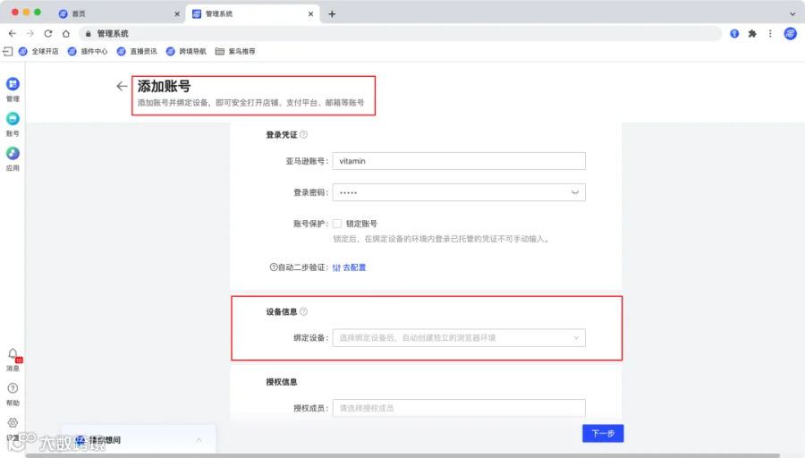The height and width of the screenshot is (458, 805).
Task: Click the 授权信息 section heading
Action: pos(282,382)
